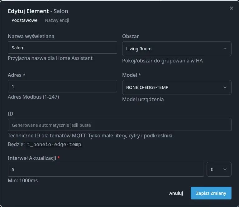Screen dimensions: 239x207
Task: Click the chevron arrow in Obszar field
Action: (x=225, y=49)
